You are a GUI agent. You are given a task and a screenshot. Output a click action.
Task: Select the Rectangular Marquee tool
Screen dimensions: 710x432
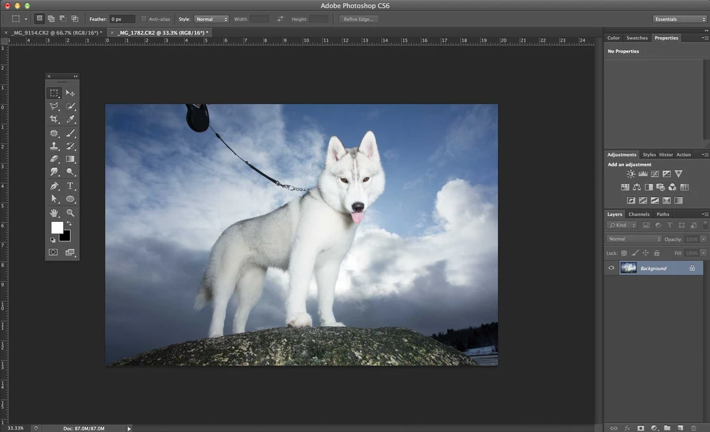(54, 93)
